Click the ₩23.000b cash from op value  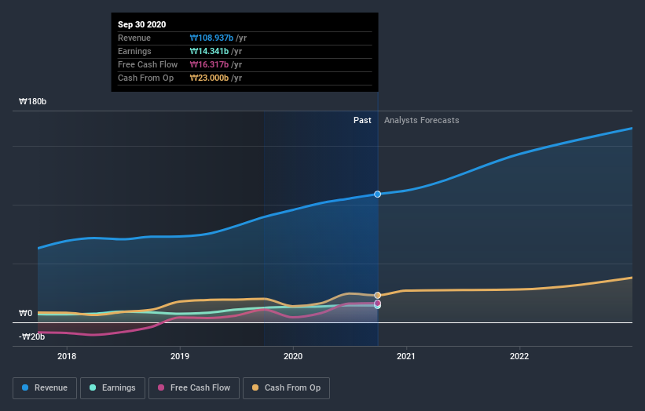pyautogui.click(x=209, y=78)
